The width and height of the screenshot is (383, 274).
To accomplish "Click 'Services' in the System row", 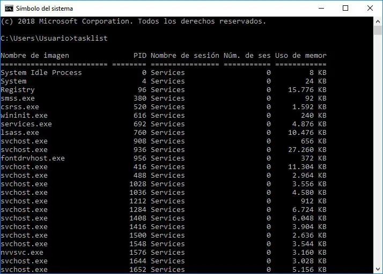I will (x=168, y=81).
